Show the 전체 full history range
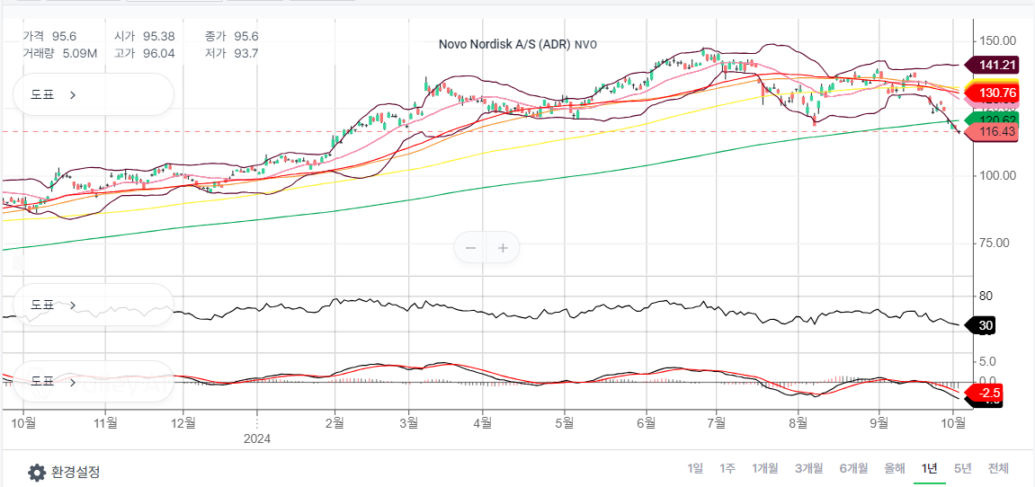The image size is (1035, 487). [x=998, y=468]
